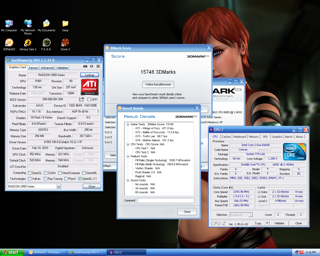Select the GT1 - Wings of Fury row
The height and width of the screenshot is (256, 320).
tap(154, 128)
